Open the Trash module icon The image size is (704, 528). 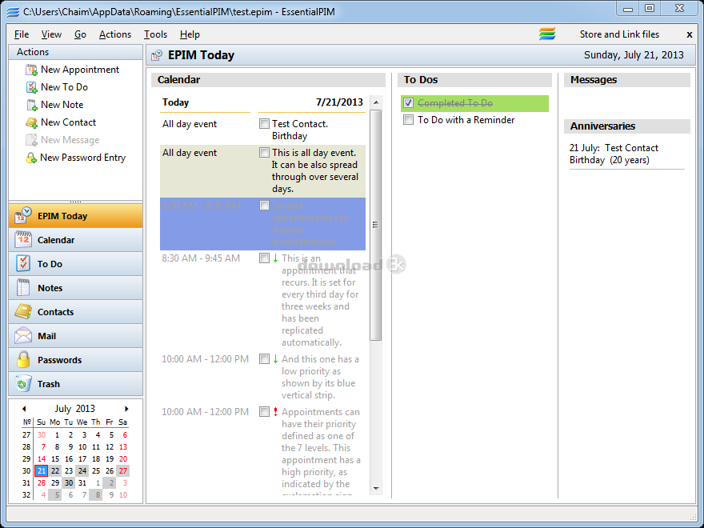[23, 384]
